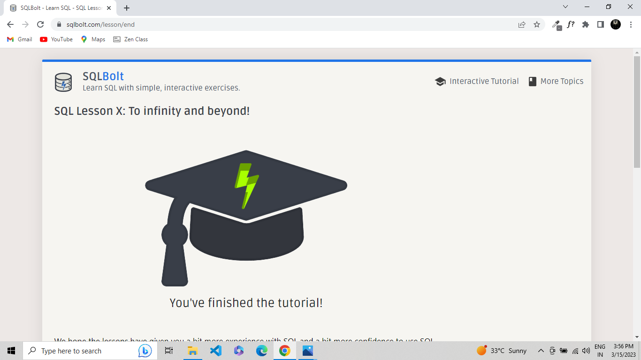Open the Chrome profile avatar

pos(616,24)
